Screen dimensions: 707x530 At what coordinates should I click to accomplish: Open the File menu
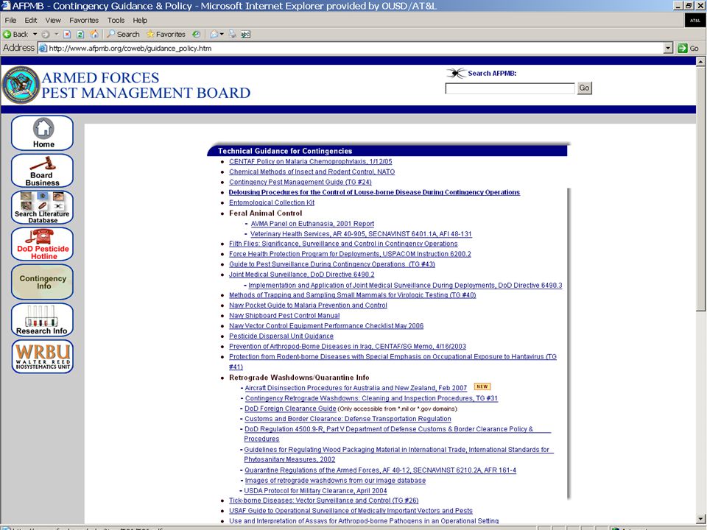pos(10,21)
